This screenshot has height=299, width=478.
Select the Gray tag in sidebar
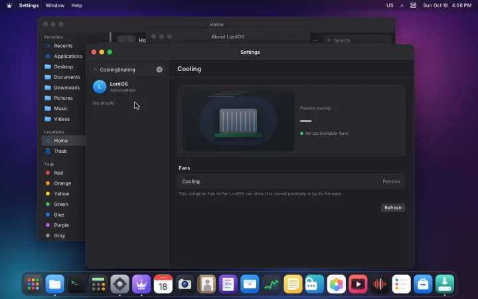pyautogui.click(x=59, y=235)
